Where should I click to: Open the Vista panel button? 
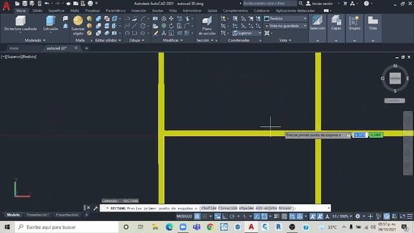click(373, 28)
